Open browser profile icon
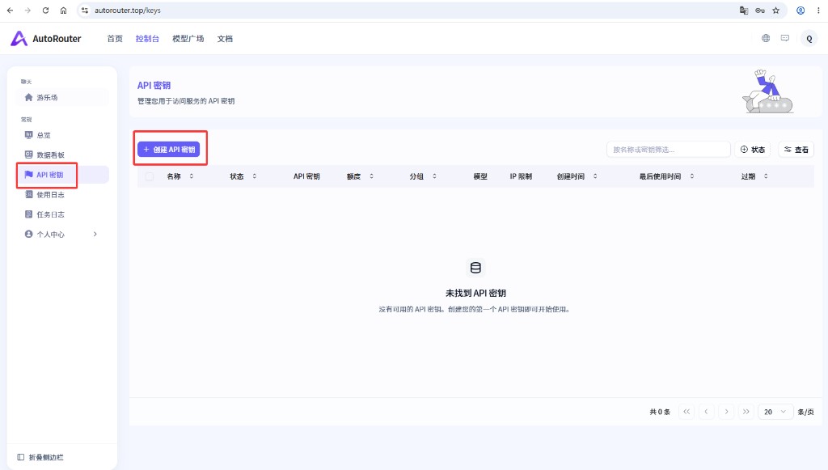 [x=801, y=11]
